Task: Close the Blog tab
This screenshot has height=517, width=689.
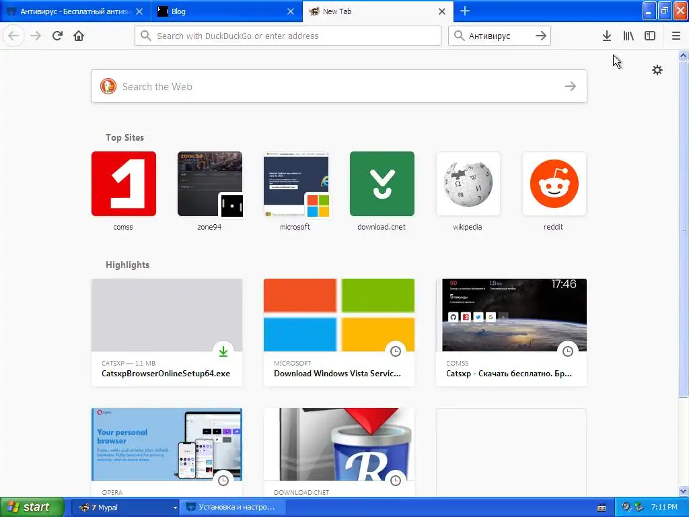Action: pyautogui.click(x=291, y=11)
